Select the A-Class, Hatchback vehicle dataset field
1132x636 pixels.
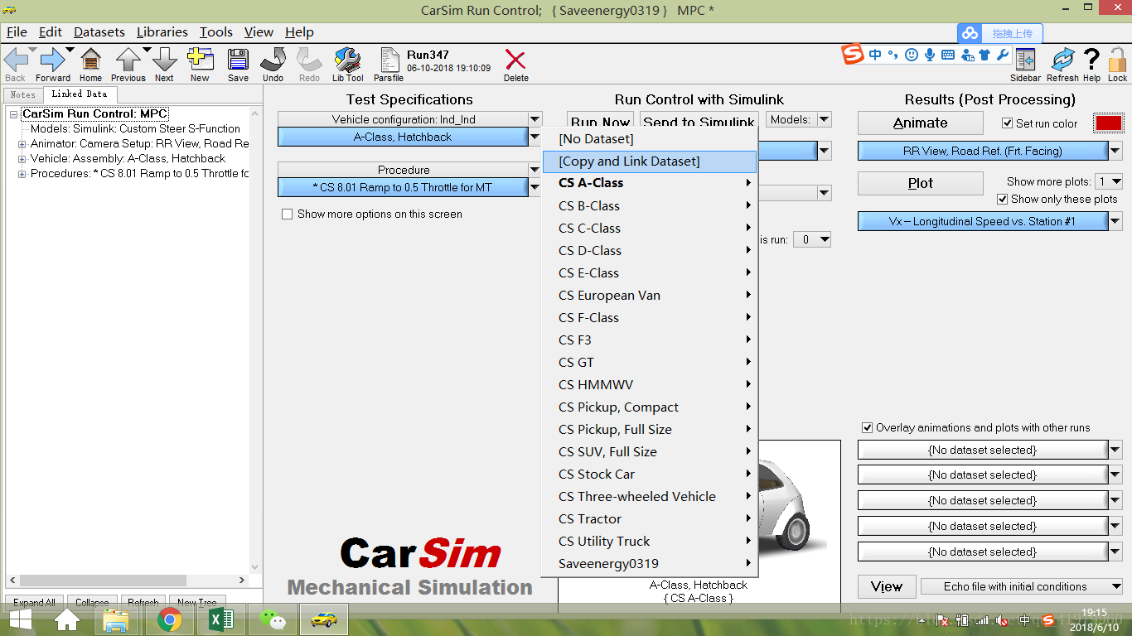pyautogui.click(x=403, y=137)
